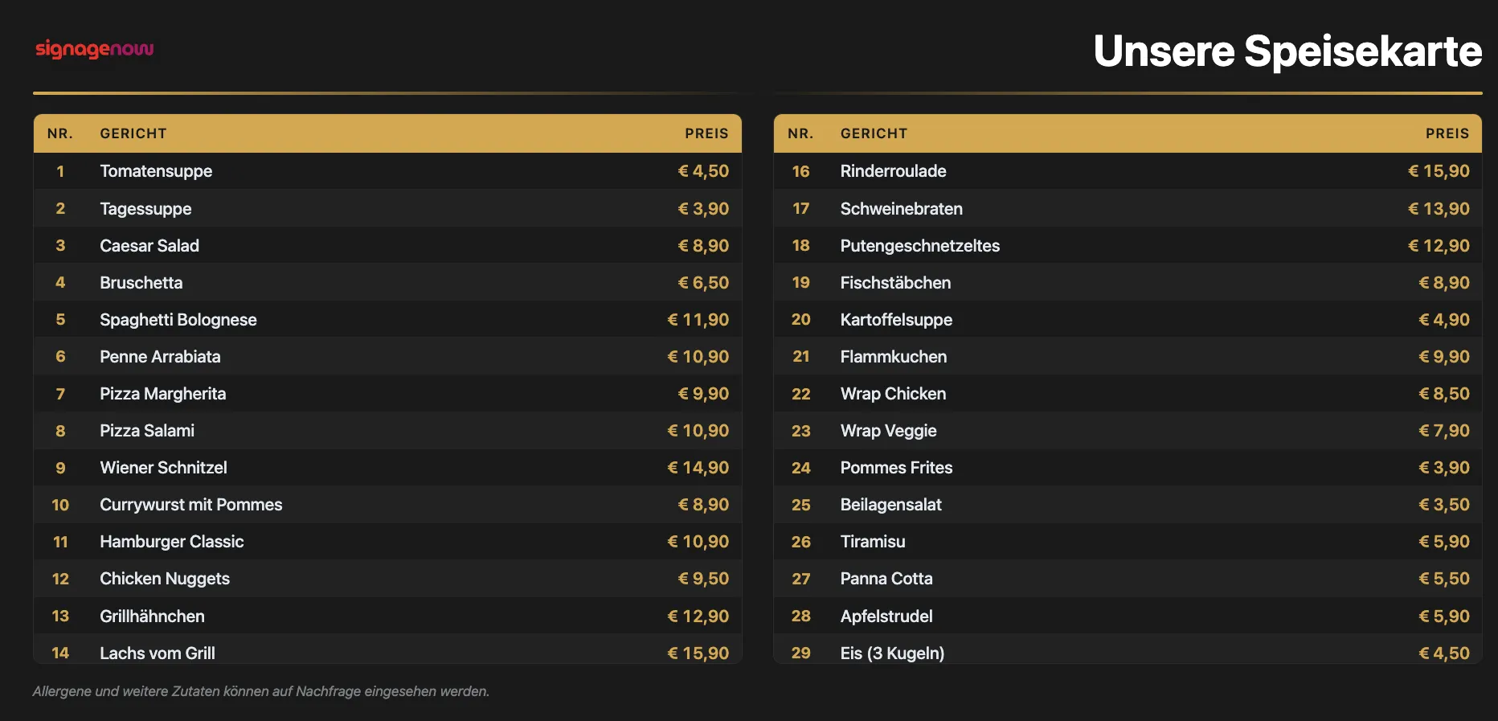Click the € 11,90 Spaghetti Bolognese price
The height and width of the screenshot is (721, 1498).
point(698,320)
